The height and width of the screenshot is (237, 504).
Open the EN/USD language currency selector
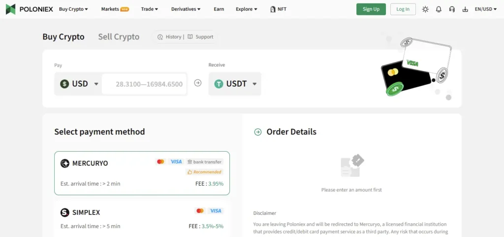point(486,9)
